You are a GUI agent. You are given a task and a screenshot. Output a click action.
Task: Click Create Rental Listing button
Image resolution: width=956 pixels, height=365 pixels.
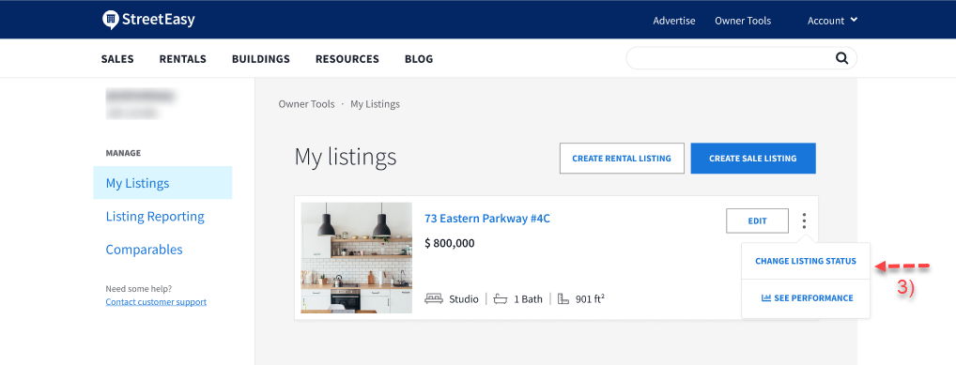pyautogui.click(x=622, y=159)
